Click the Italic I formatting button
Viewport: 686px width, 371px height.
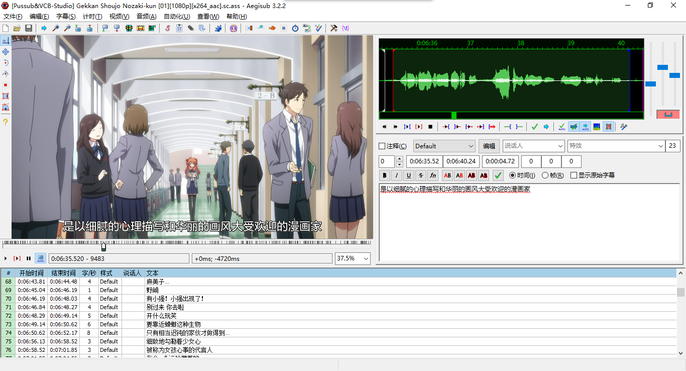click(397, 175)
